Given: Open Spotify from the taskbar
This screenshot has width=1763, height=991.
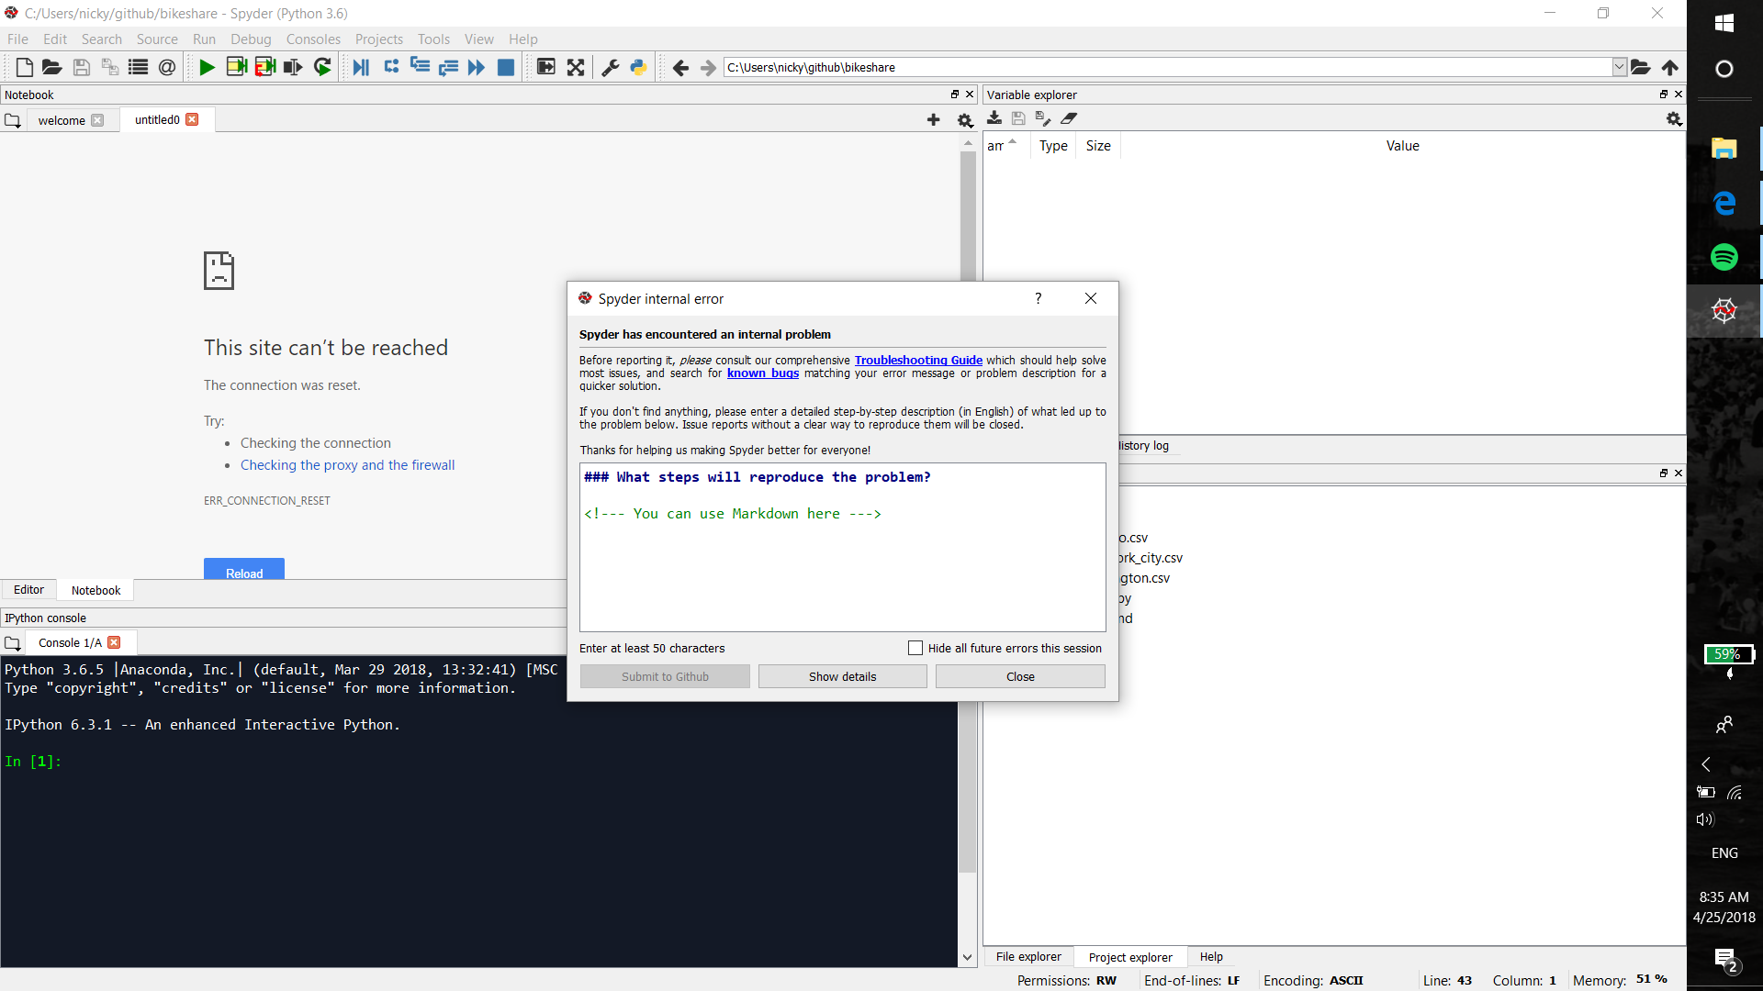Looking at the screenshot, I should pyautogui.click(x=1725, y=257).
